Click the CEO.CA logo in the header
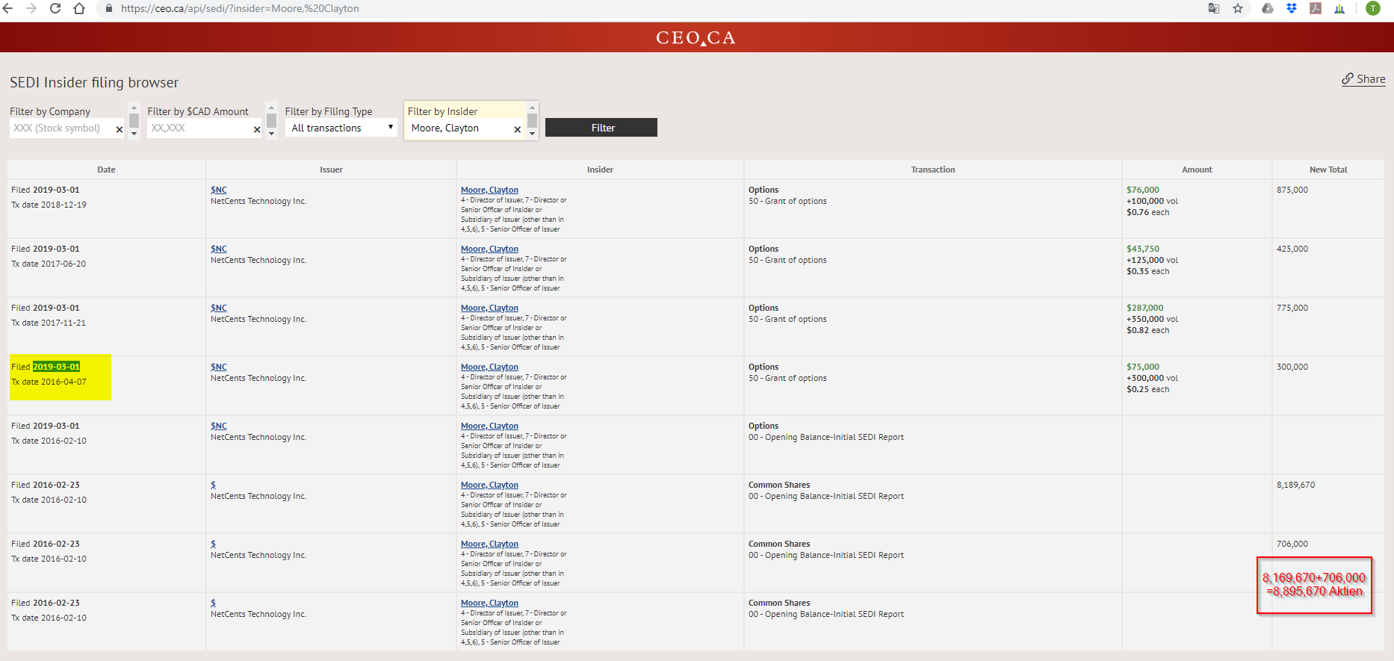 pyautogui.click(x=696, y=37)
